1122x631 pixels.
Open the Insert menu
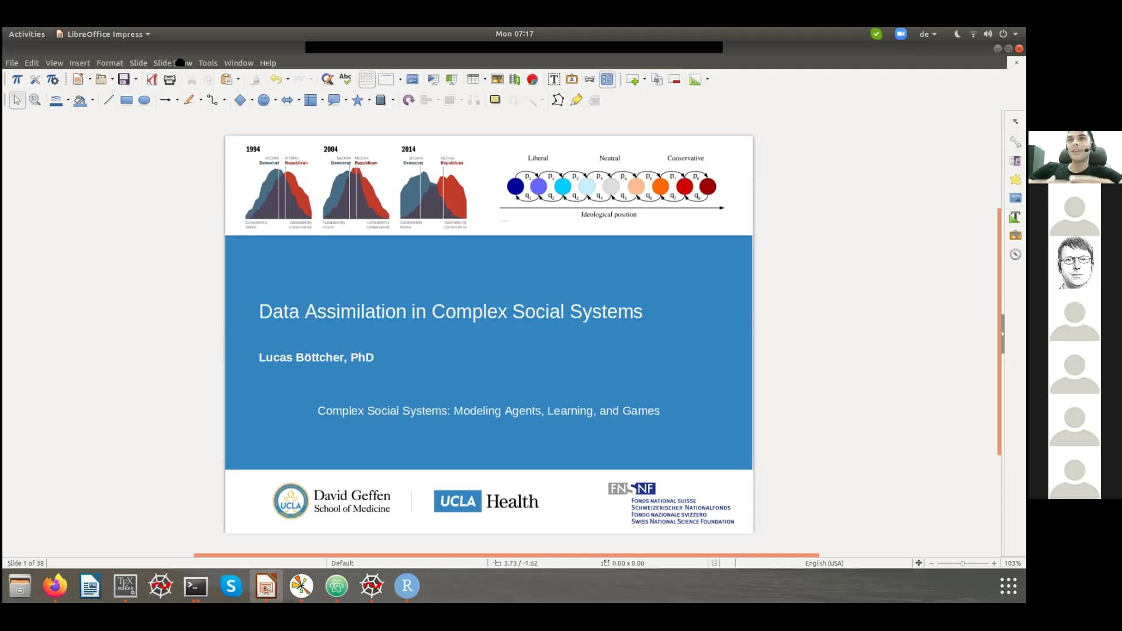(x=79, y=63)
